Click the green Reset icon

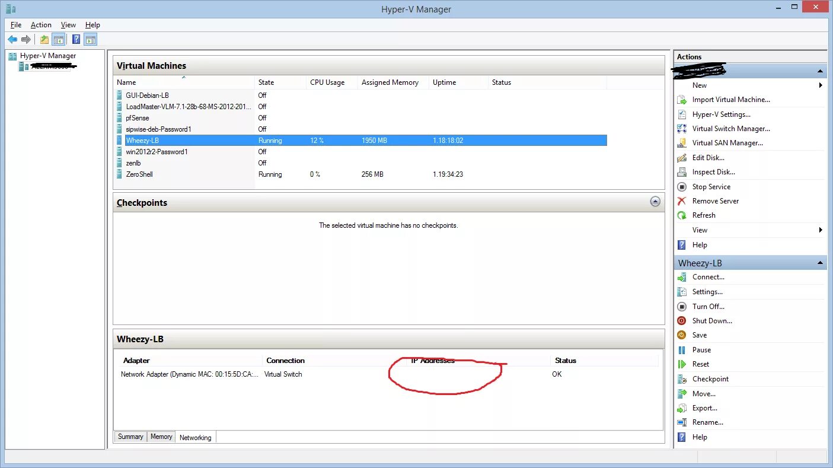[x=682, y=364]
